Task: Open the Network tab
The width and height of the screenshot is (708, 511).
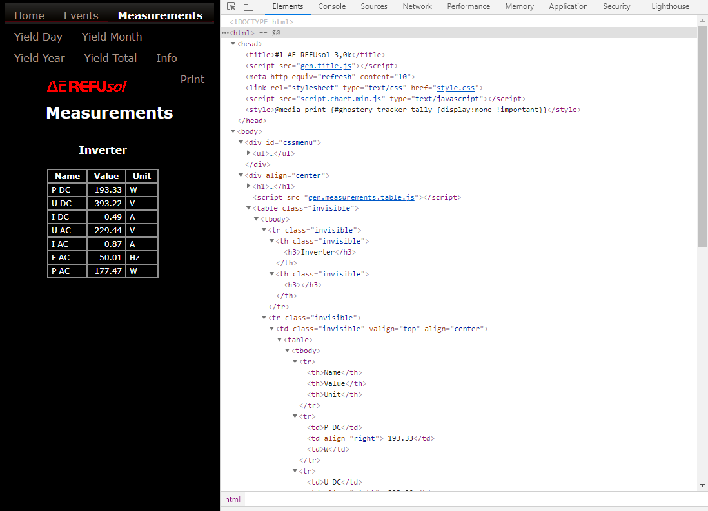Action: tap(417, 6)
